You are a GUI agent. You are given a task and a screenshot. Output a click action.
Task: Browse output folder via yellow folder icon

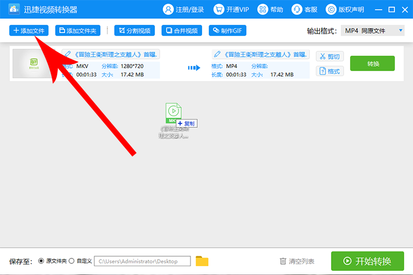202,261
